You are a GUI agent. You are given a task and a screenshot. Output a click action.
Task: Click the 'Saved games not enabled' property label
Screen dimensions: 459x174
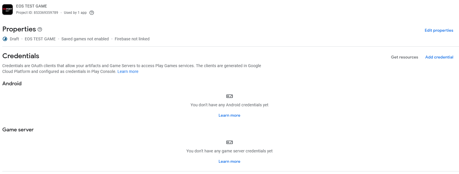pyautogui.click(x=85, y=39)
